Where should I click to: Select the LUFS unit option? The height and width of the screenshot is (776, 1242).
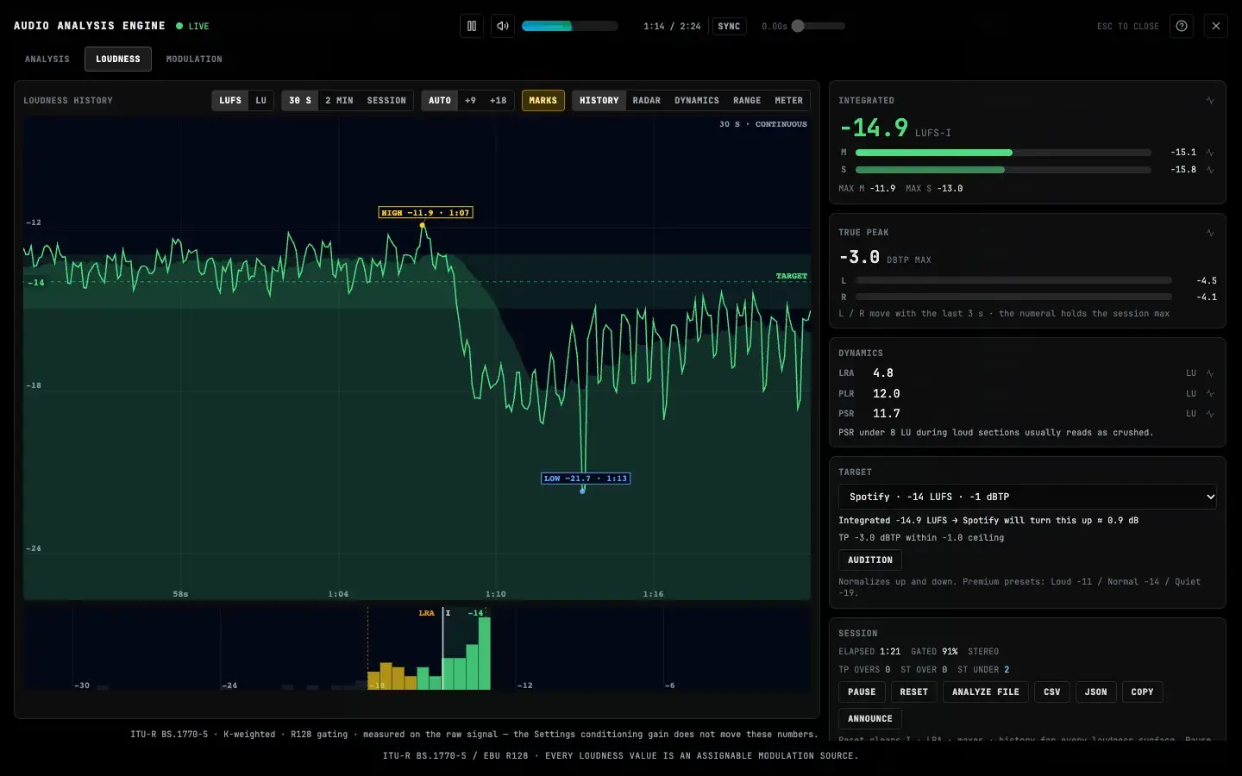(x=230, y=101)
